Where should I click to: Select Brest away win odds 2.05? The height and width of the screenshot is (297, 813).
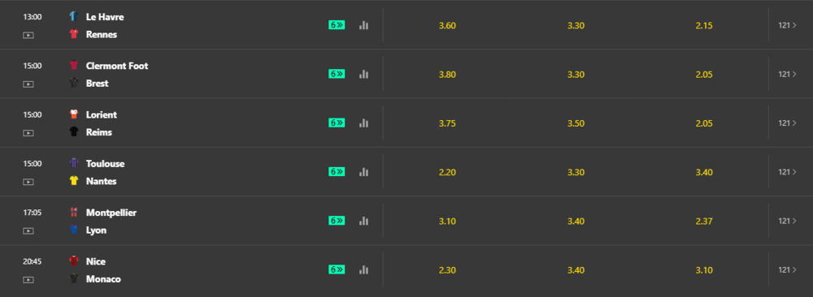coord(704,75)
